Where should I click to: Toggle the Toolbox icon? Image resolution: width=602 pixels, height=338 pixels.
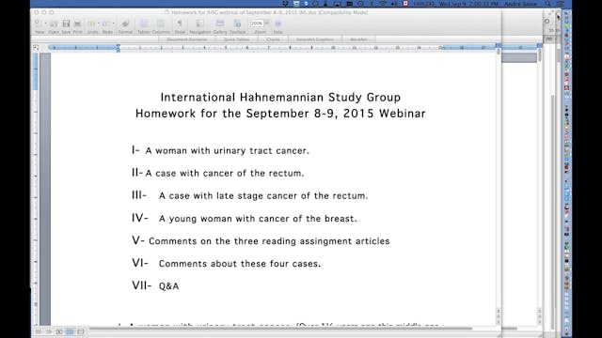[237, 23]
